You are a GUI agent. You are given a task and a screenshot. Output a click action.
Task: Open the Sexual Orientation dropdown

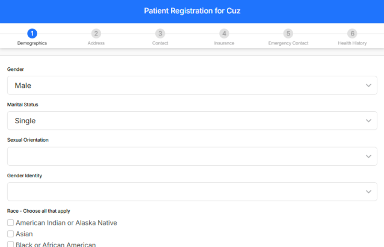coord(192,156)
